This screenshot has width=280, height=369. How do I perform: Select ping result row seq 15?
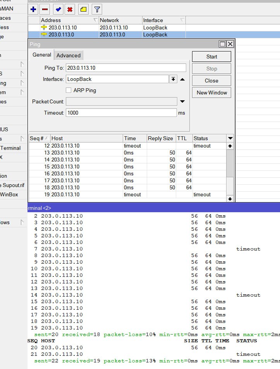[127, 166]
